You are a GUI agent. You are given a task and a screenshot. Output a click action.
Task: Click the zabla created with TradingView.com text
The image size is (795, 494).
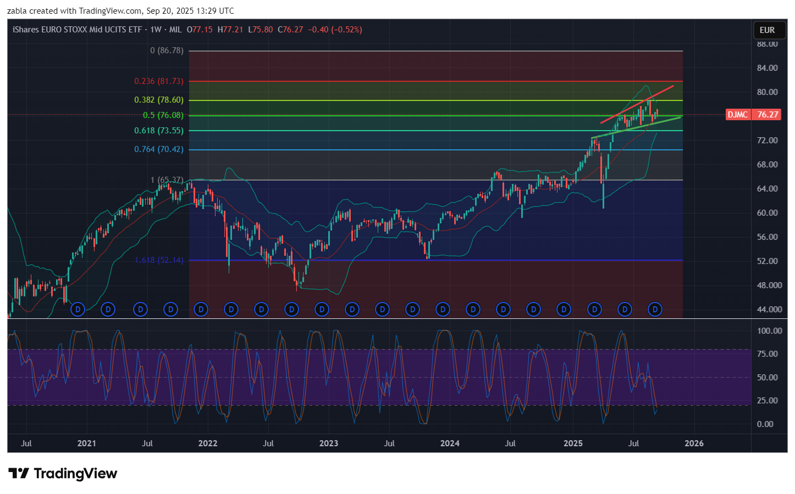click(x=120, y=11)
